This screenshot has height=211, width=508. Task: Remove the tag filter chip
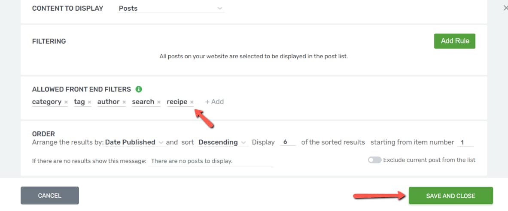pos(89,102)
